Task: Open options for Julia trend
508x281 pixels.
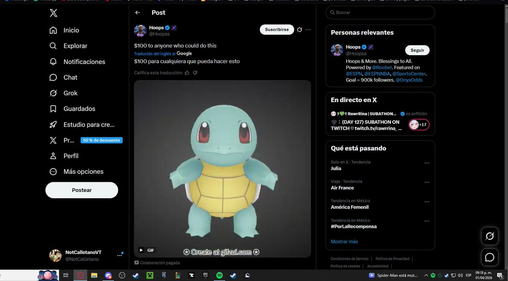Action: [x=427, y=163]
